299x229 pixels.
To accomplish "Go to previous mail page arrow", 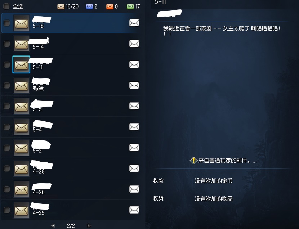I will (53, 226).
